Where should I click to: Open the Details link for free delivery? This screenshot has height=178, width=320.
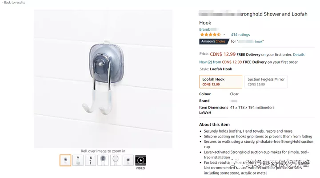299,55
